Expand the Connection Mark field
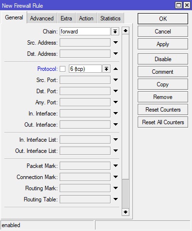192x231 pixels. tap(115, 177)
